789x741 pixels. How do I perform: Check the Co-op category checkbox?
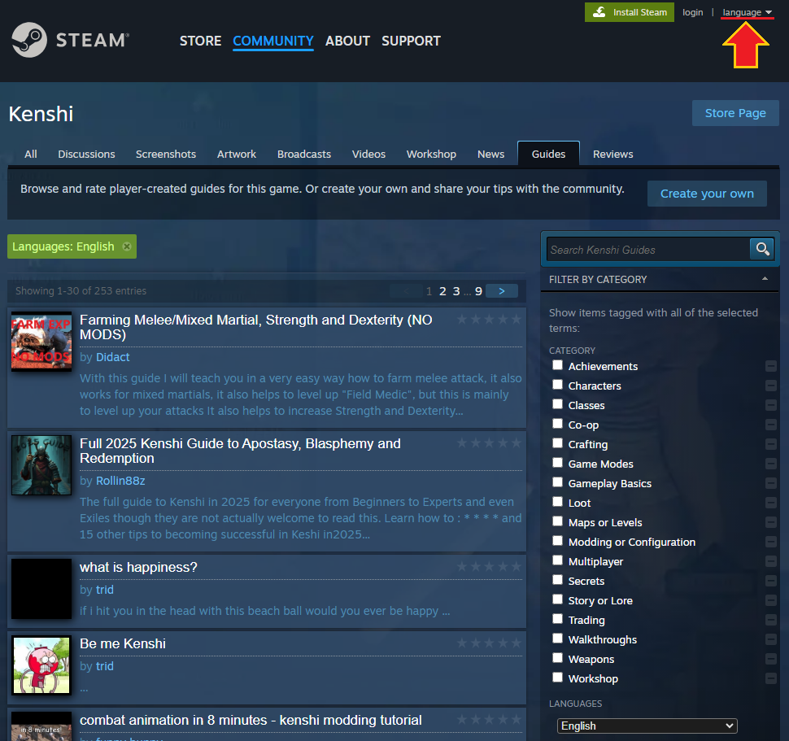pos(557,424)
